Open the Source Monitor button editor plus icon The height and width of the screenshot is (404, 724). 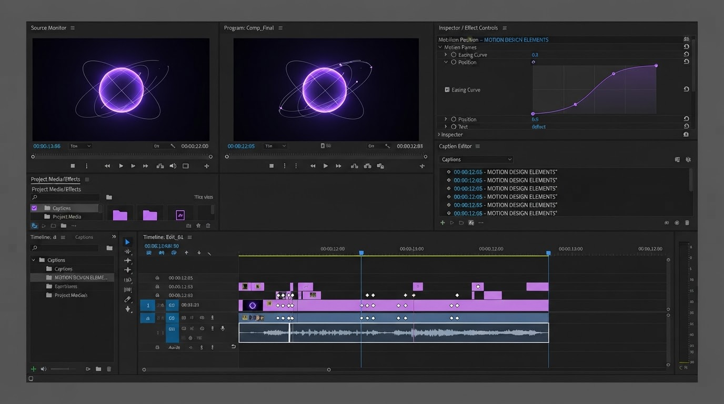click(206, 166)
